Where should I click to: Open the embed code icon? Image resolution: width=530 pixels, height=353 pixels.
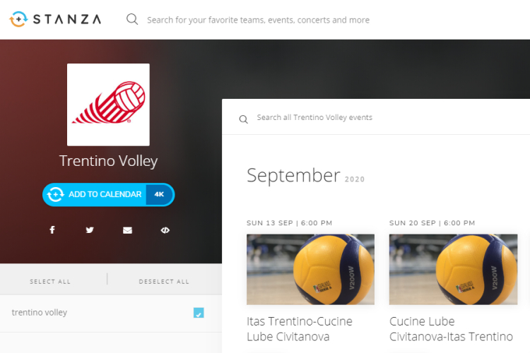coord(165,230)
